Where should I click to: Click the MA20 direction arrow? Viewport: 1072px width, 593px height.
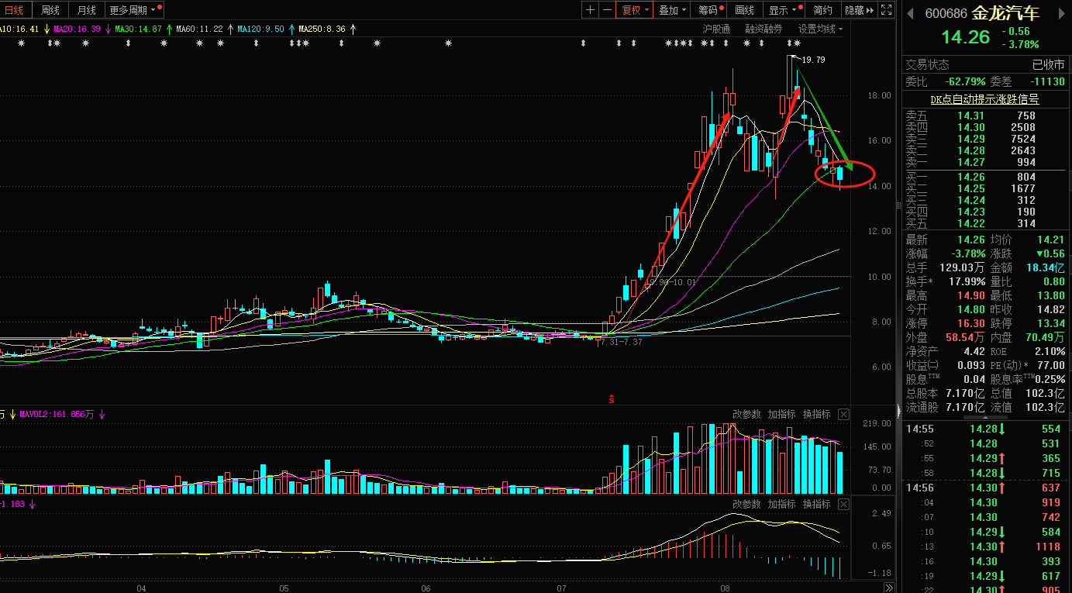tap(107, 29)
